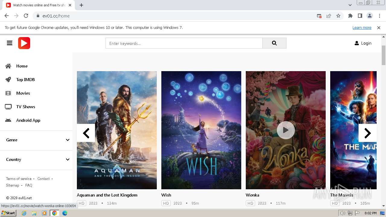Open new browser tab
Image resolution: width=386 pixels, height=217 pixels.
click(x=81, y=5)
